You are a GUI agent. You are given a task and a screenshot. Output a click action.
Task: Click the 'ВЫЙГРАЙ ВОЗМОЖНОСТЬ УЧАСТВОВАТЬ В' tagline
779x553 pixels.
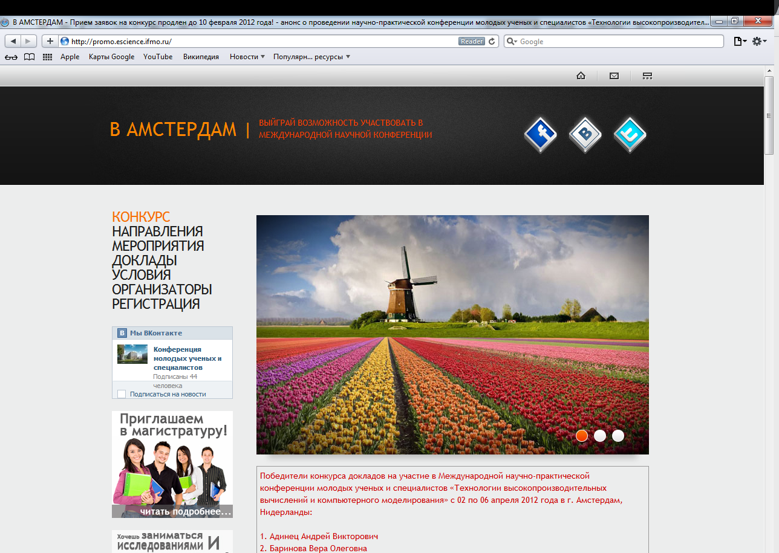coord(341,123)
